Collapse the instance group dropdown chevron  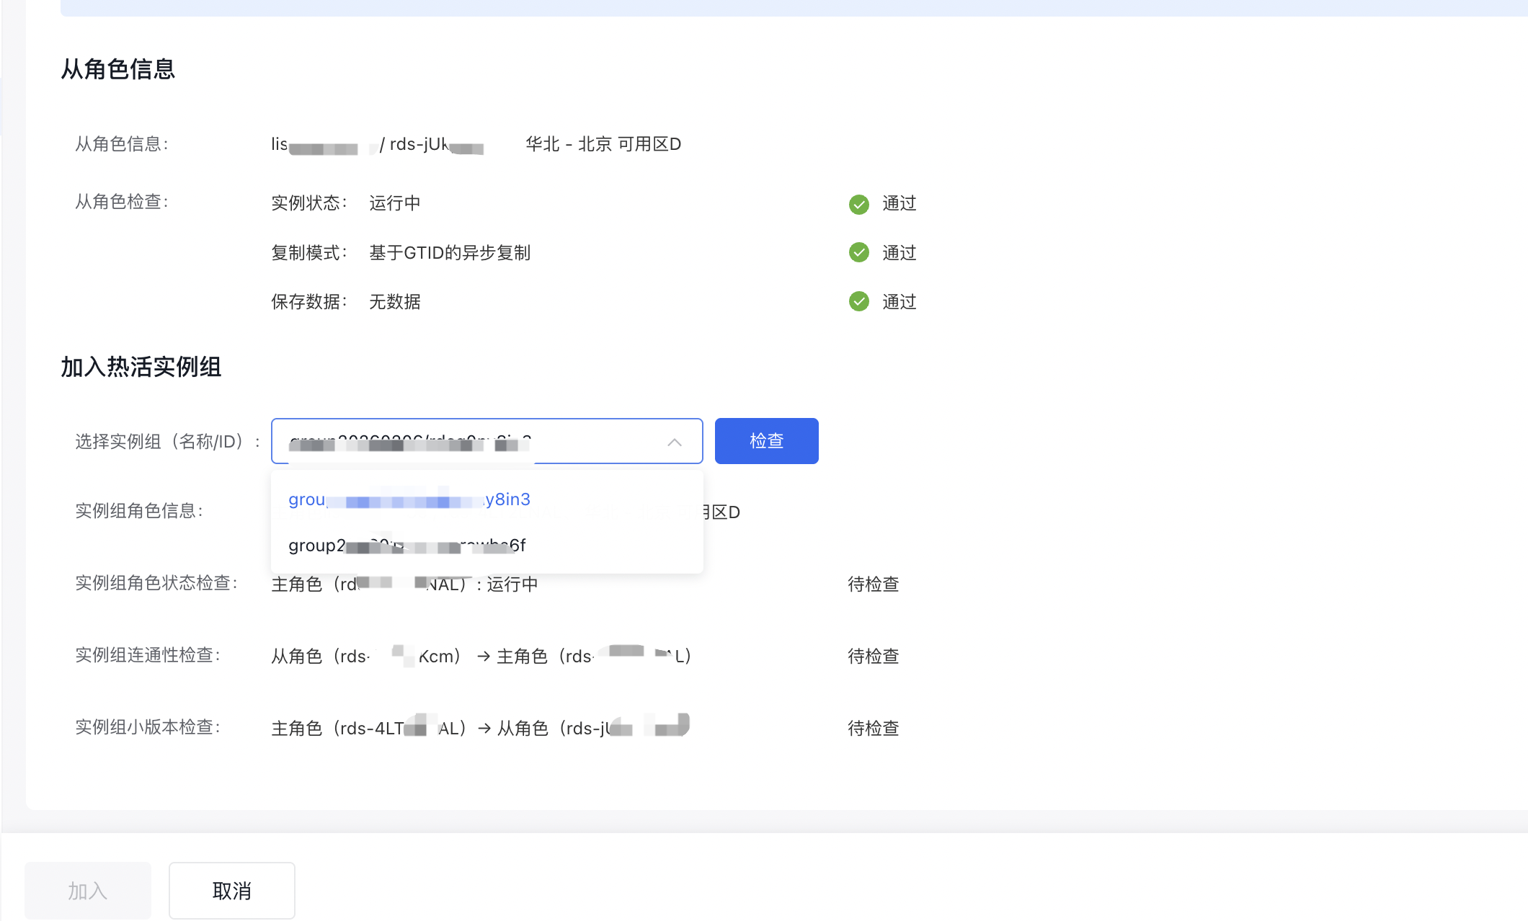coord(675,442)
